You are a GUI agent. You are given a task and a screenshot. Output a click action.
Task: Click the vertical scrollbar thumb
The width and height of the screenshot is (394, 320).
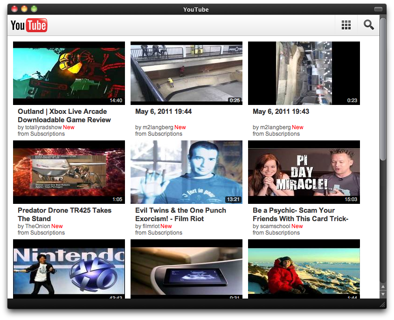[x=383, y=89]
